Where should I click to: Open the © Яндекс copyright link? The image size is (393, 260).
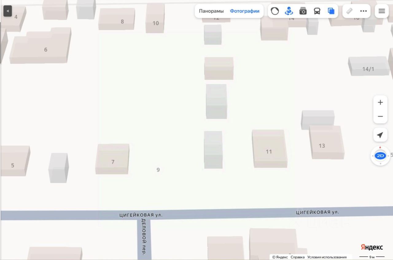pyautogui.click(x=280, y=257)
